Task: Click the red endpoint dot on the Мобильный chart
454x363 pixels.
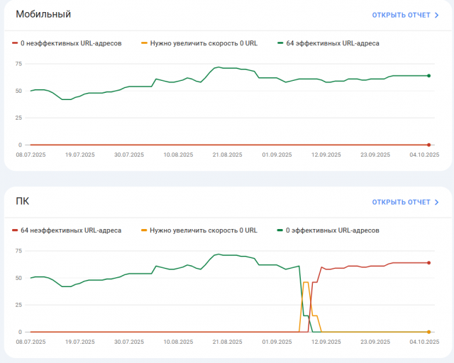Action: click(x=428, y=145)
